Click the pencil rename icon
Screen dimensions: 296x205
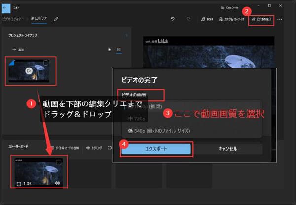coord(56,19)
